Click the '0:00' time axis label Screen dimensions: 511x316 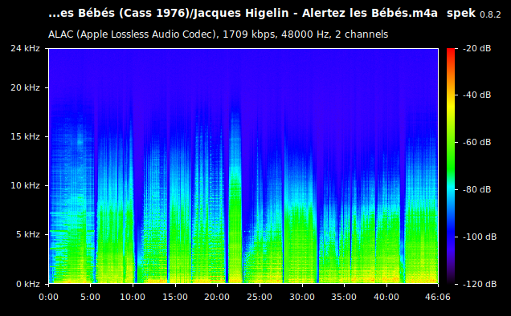tap(48, 297)
